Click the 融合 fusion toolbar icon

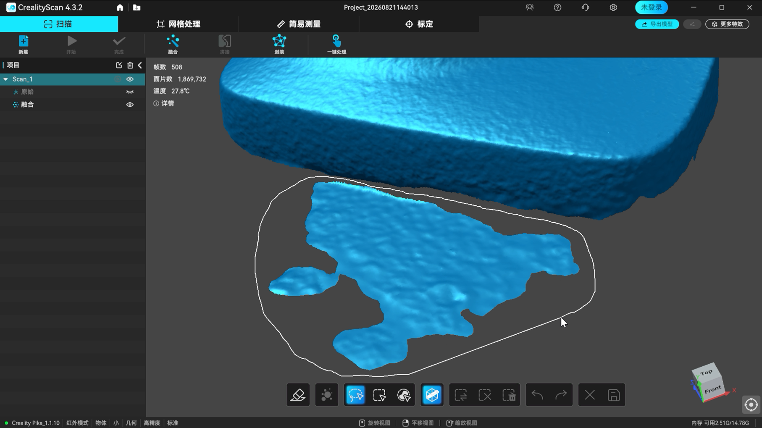click(173, 45)
